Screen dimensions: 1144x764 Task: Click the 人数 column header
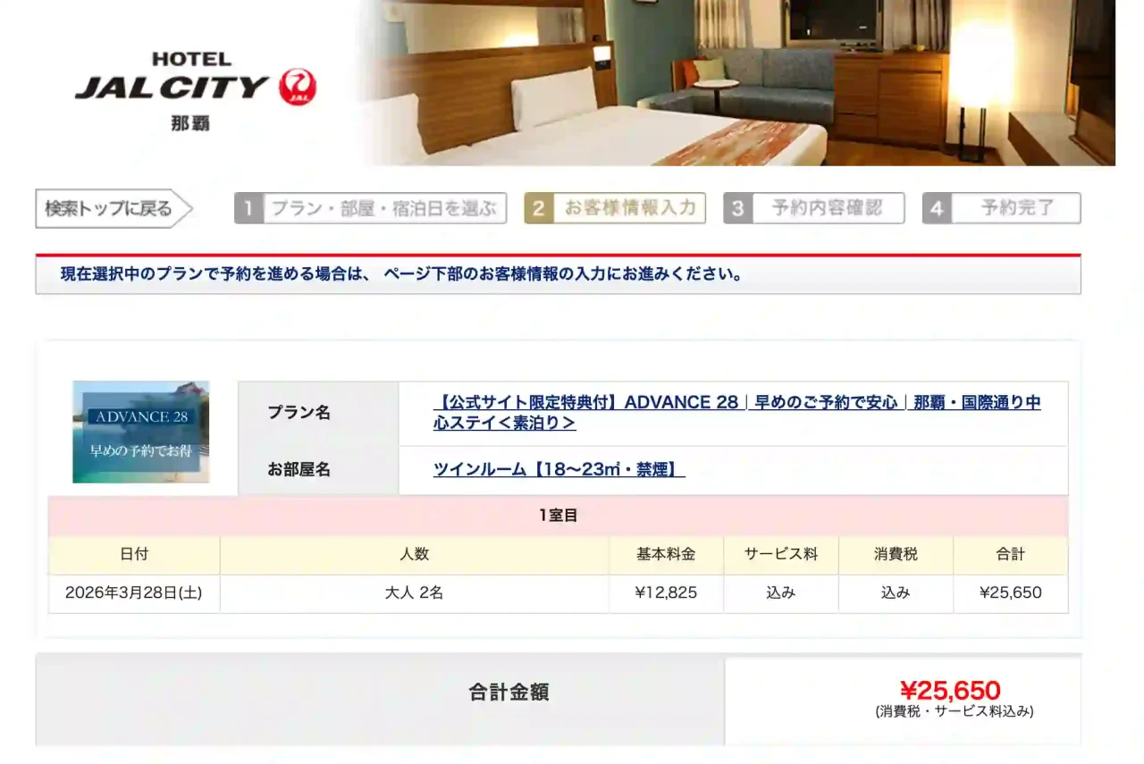415,555
